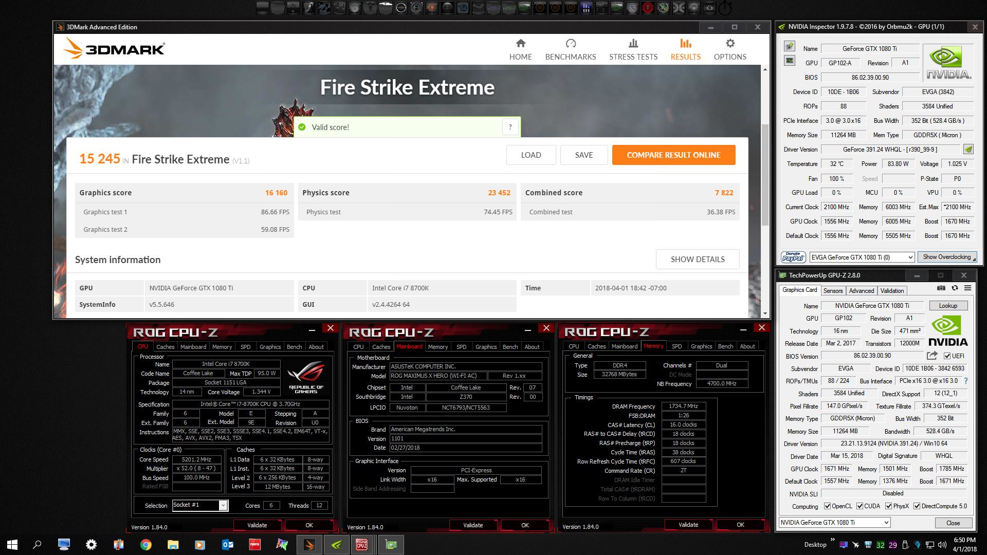Click the Valid score help question mark
The image size is (987, 555).
click(x=510, y=127)
